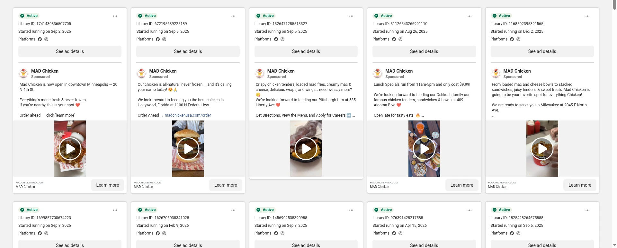Play the Pittsburgh ad video
This screenshot has width=617, height=248.
(x=306, y=149)
